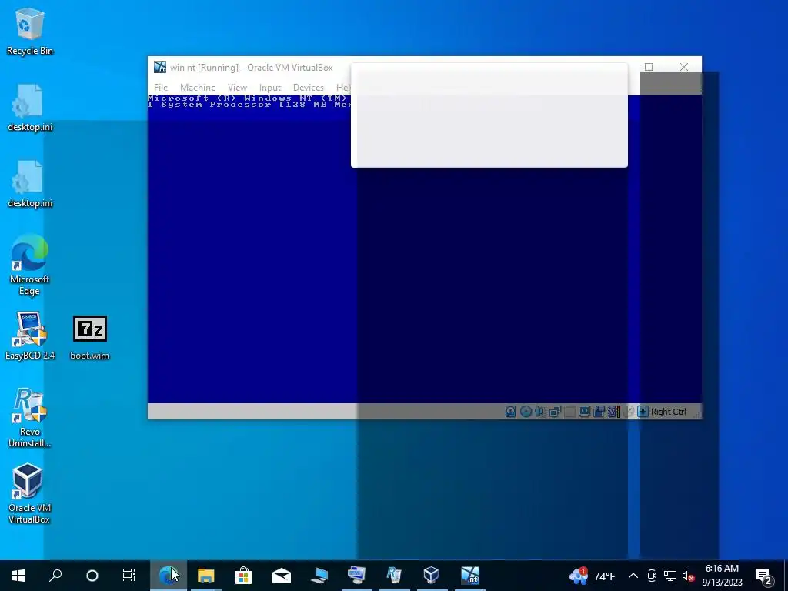The width and height of the screenshot is (788, 591).
Task: Switch to the win nt VM taskbar button
Action: click(470, 576)
